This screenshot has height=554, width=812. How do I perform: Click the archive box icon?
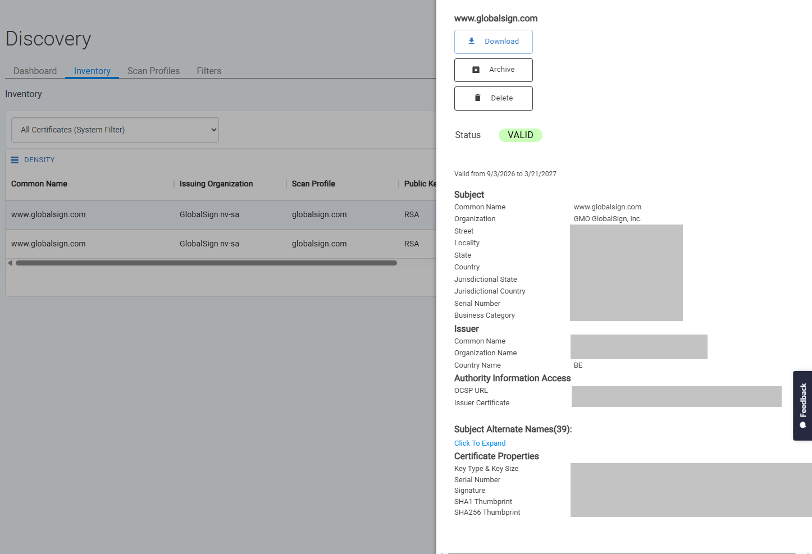click(476, 70)
